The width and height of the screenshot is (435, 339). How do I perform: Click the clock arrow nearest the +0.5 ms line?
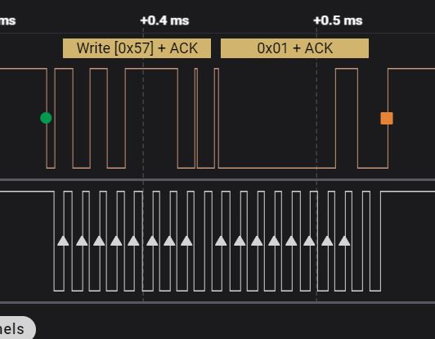tap(309, 241)
